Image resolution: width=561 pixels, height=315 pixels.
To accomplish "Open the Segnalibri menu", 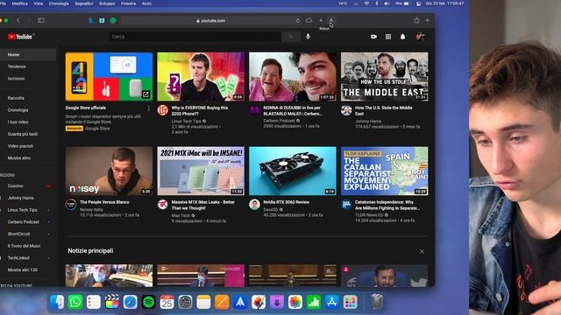I will [84, 3].
